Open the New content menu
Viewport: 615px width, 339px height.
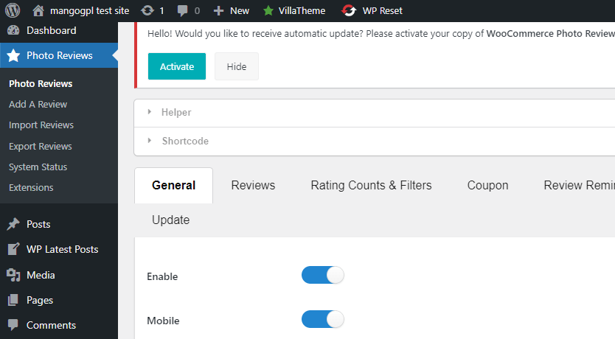coord(240,11)
